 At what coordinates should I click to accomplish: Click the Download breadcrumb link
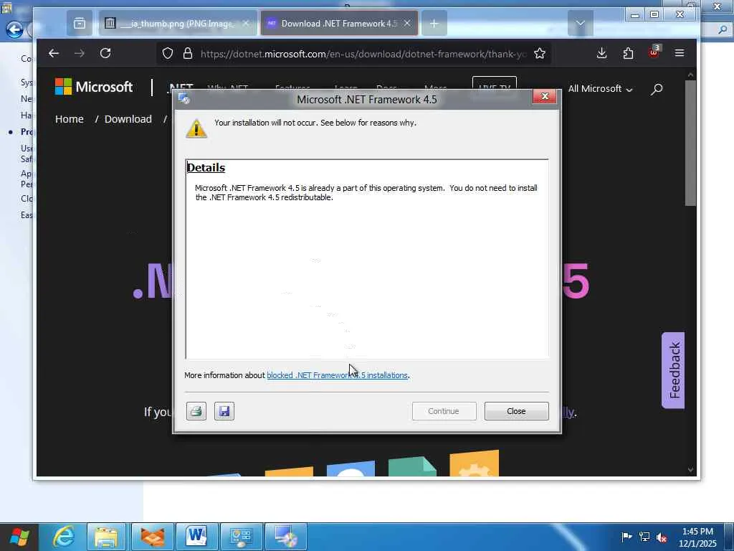(128, 119)
